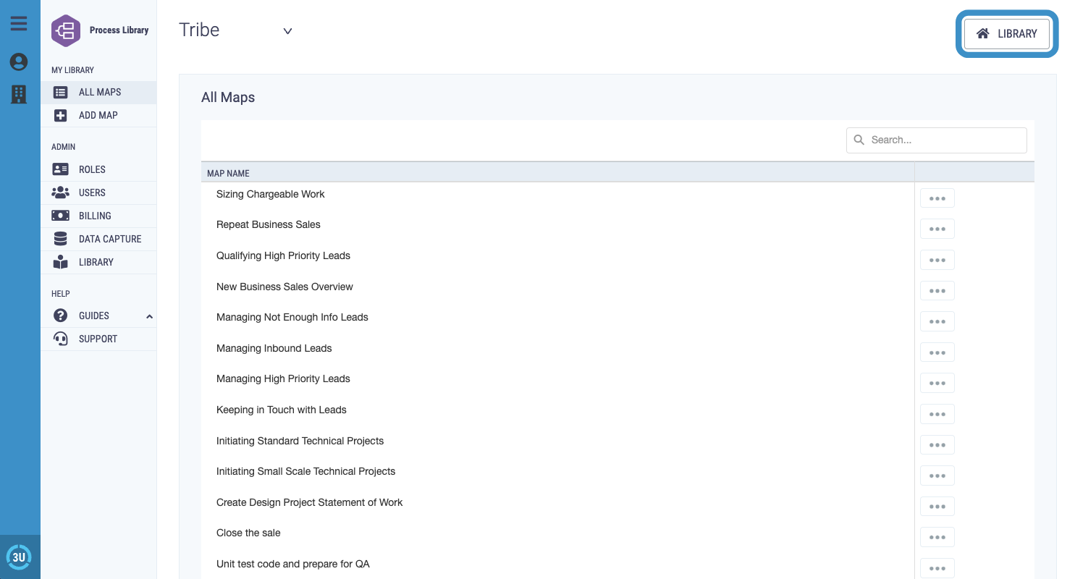
Task: Open the hamburger menu icon
Action: (19, 24)
